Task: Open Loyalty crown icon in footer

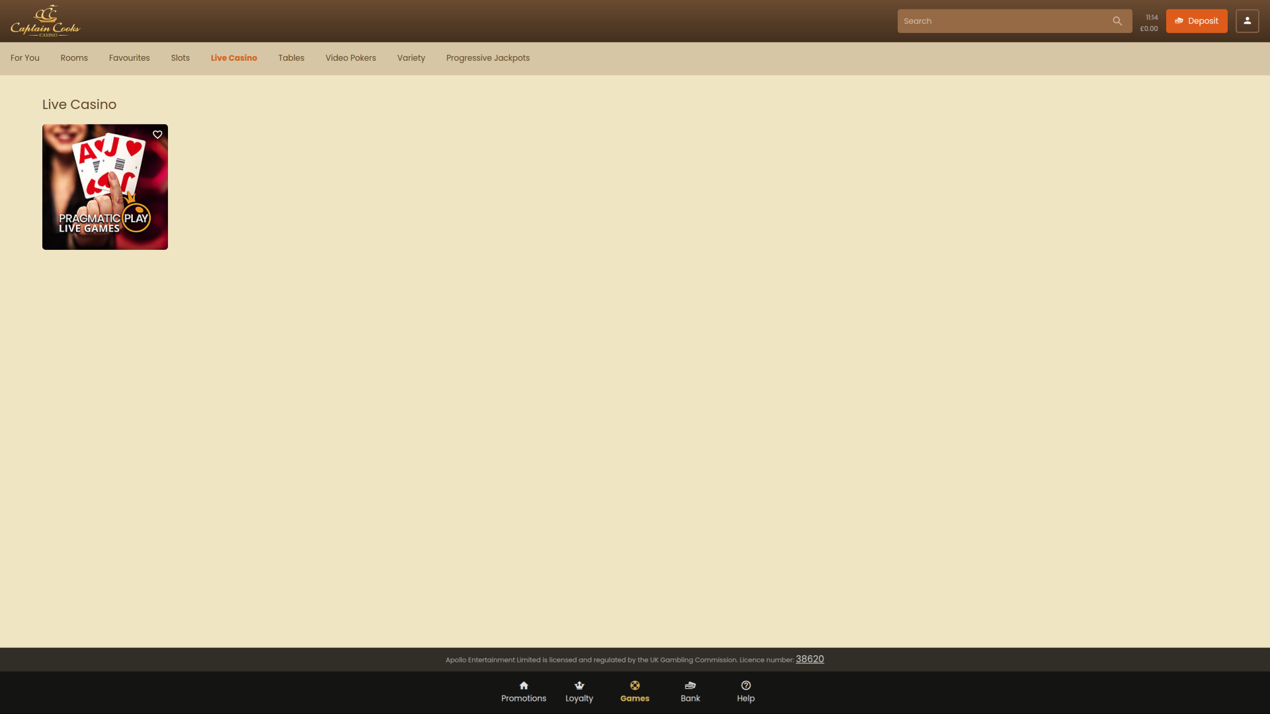Action: click(x=579, y=686)
